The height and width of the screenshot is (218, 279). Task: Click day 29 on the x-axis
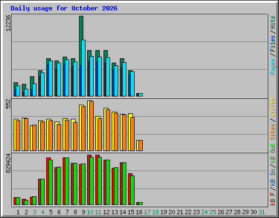[245, 212]
